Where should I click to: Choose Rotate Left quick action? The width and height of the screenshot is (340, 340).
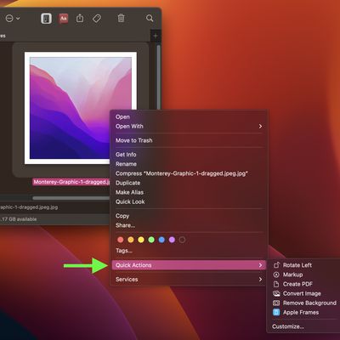pyautogui.click(x=297, y=265)
